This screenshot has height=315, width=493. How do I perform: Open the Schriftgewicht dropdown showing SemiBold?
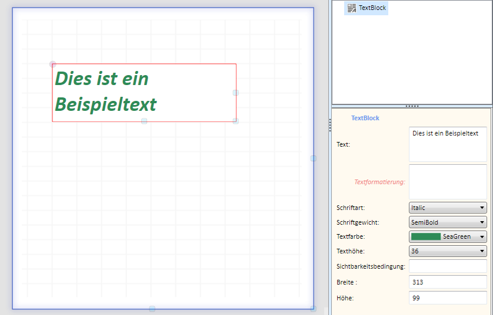click(448, 222)
